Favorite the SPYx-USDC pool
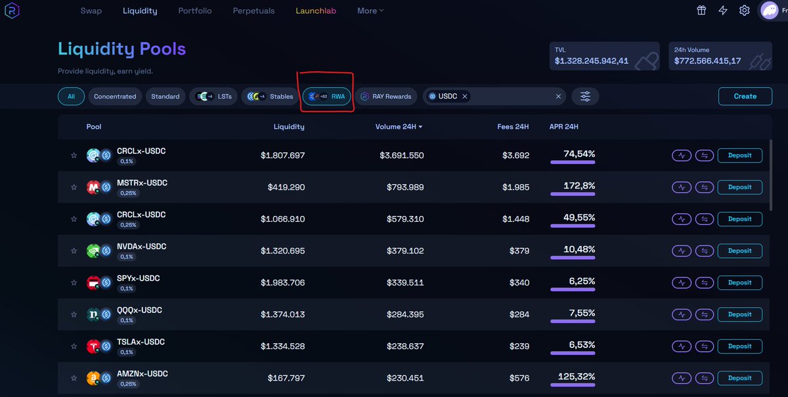Screen dimensions: 788x397 (x=74, y=283)
